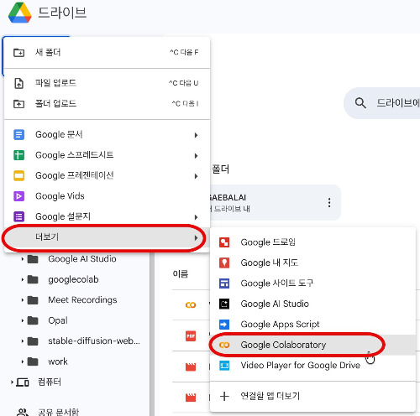
Task: Open the three-dot menu on the GAEBALAI folder
Action: point(329,202)
